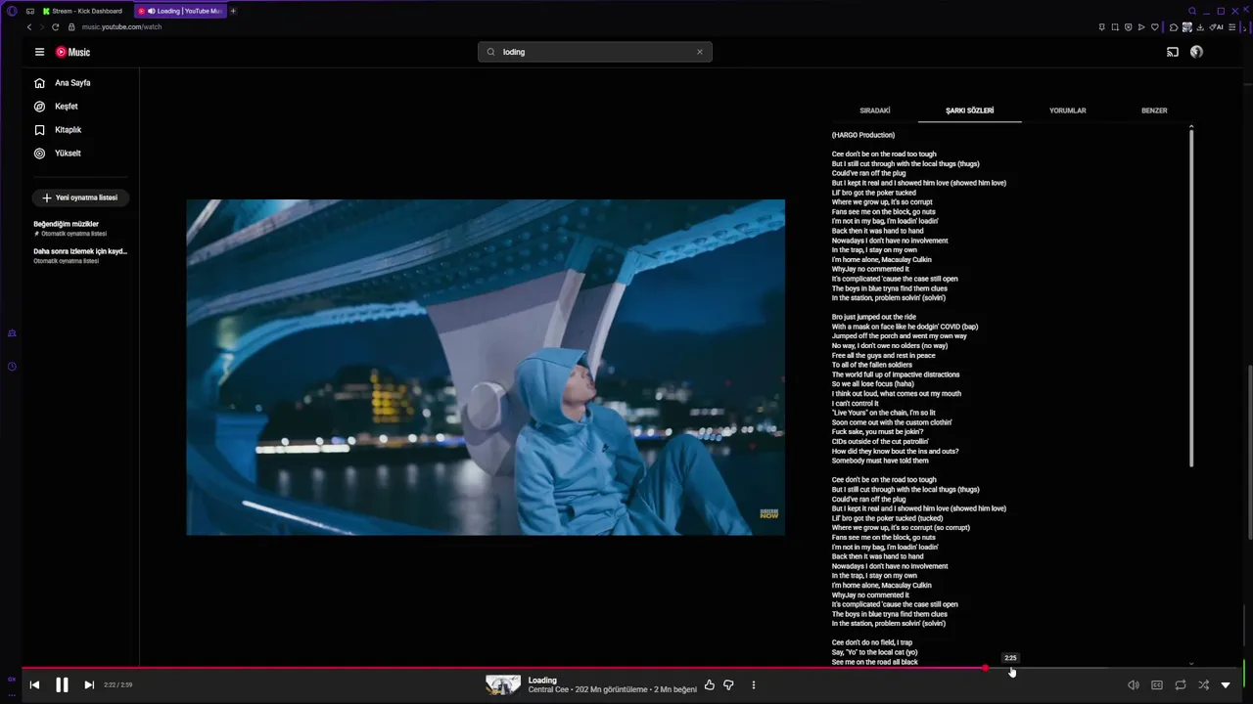Viewport: 1253px width, 704px height.
Task: Click the site padlock security icon
Action: (71, 26)
